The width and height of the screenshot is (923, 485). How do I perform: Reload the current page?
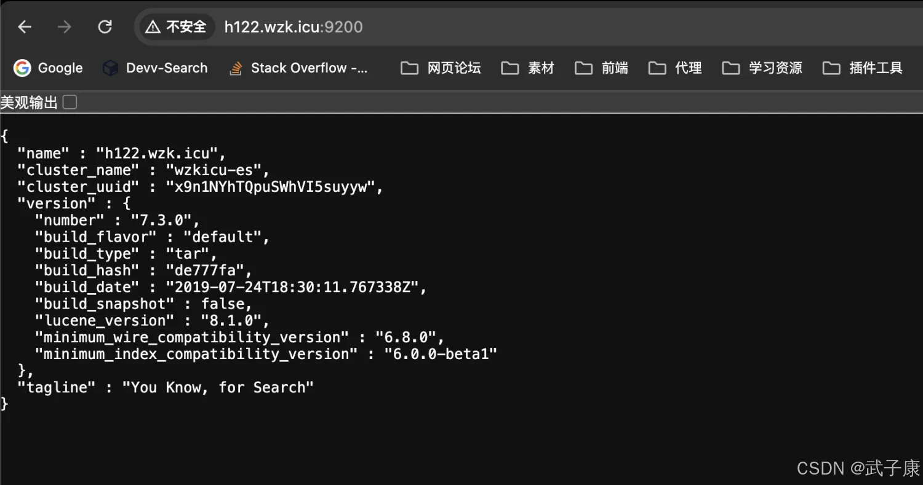(x=105, y=27)
